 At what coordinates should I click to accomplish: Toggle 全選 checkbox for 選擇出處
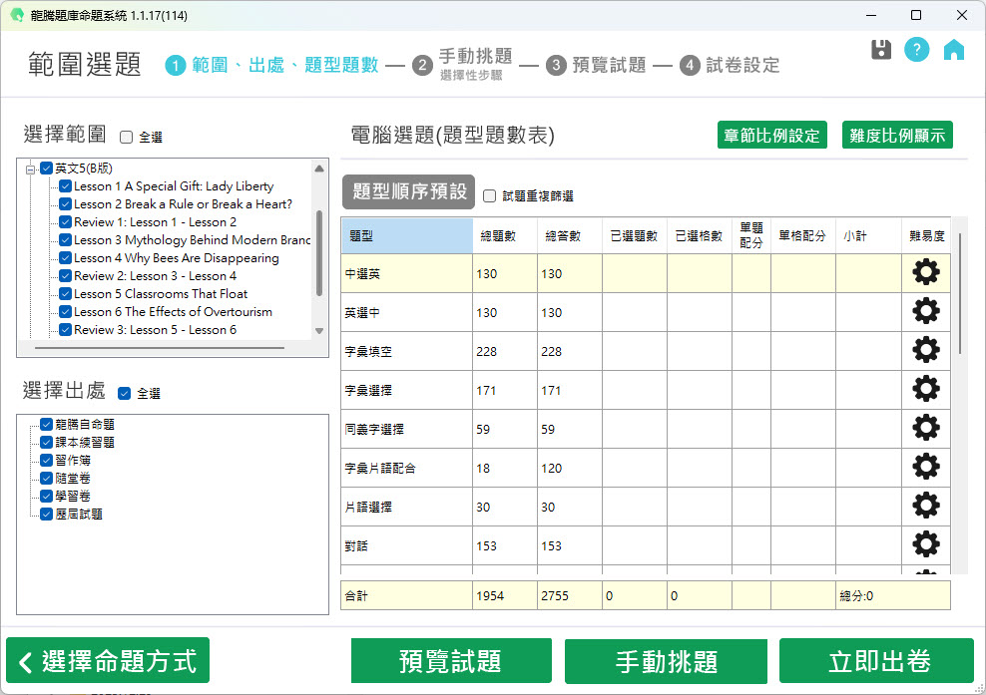(x=125, y=394)
